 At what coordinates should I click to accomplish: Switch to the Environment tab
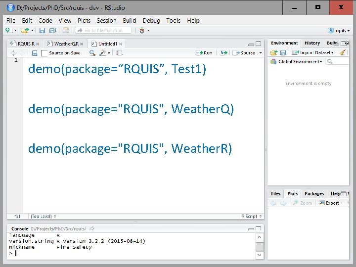[284, 43]
